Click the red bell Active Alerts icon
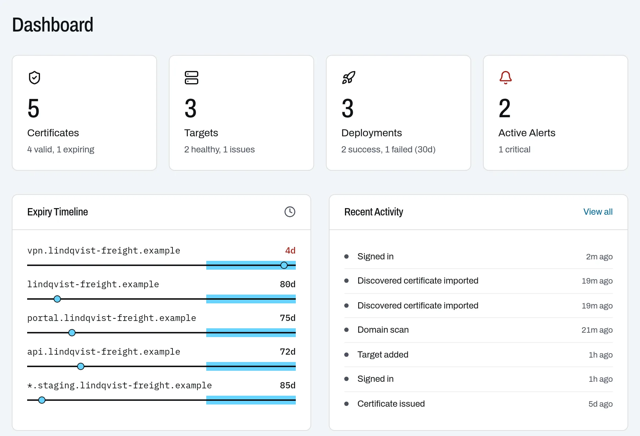The image size is (640, 436). [506, 78]
